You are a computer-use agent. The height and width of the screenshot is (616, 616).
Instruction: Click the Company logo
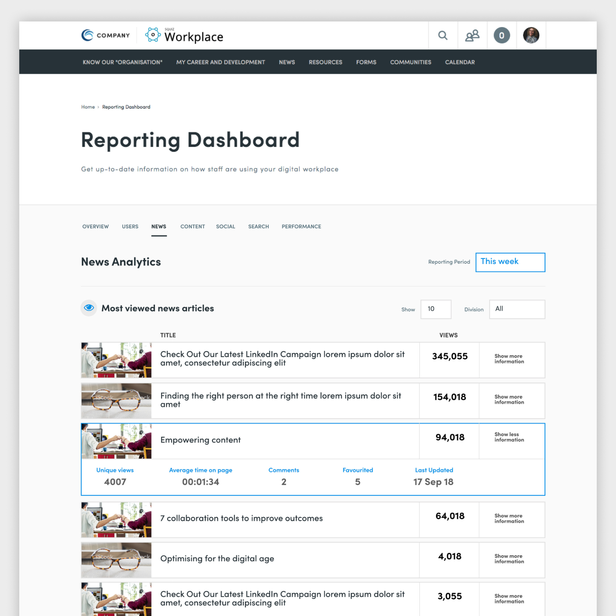point(106,36)
